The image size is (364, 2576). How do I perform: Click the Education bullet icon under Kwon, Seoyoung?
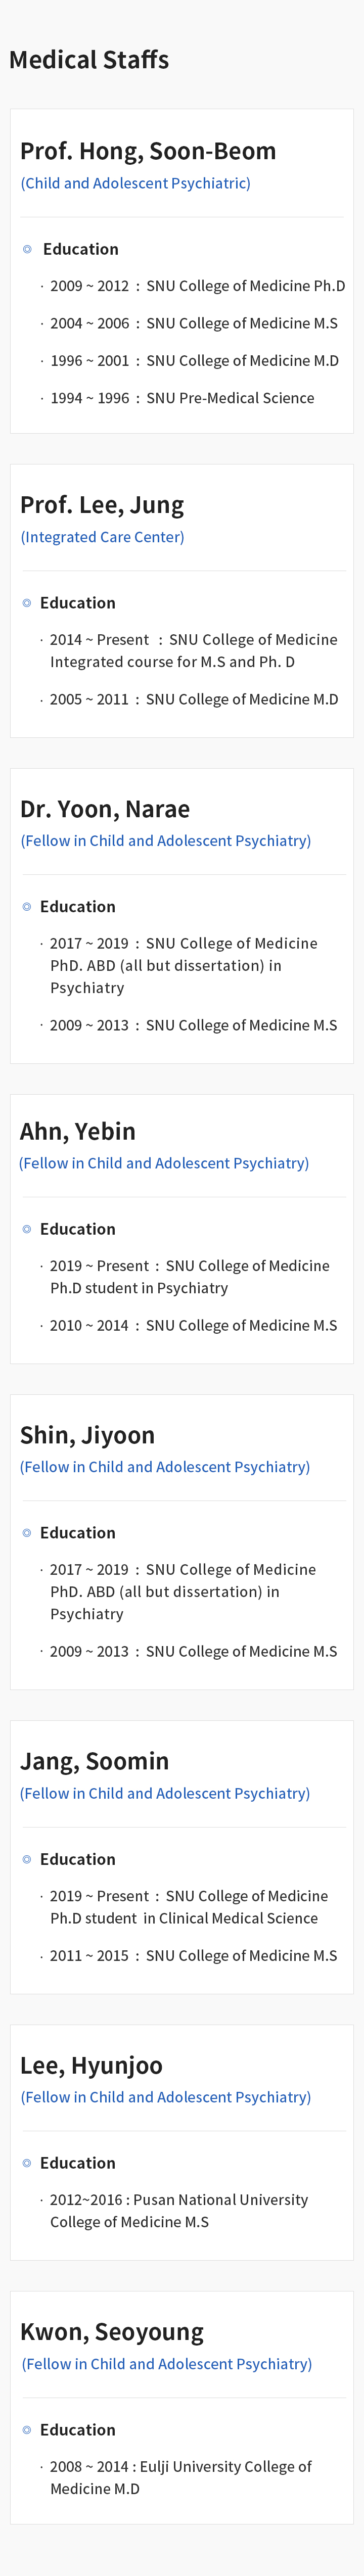click(x=27, y=2430)
